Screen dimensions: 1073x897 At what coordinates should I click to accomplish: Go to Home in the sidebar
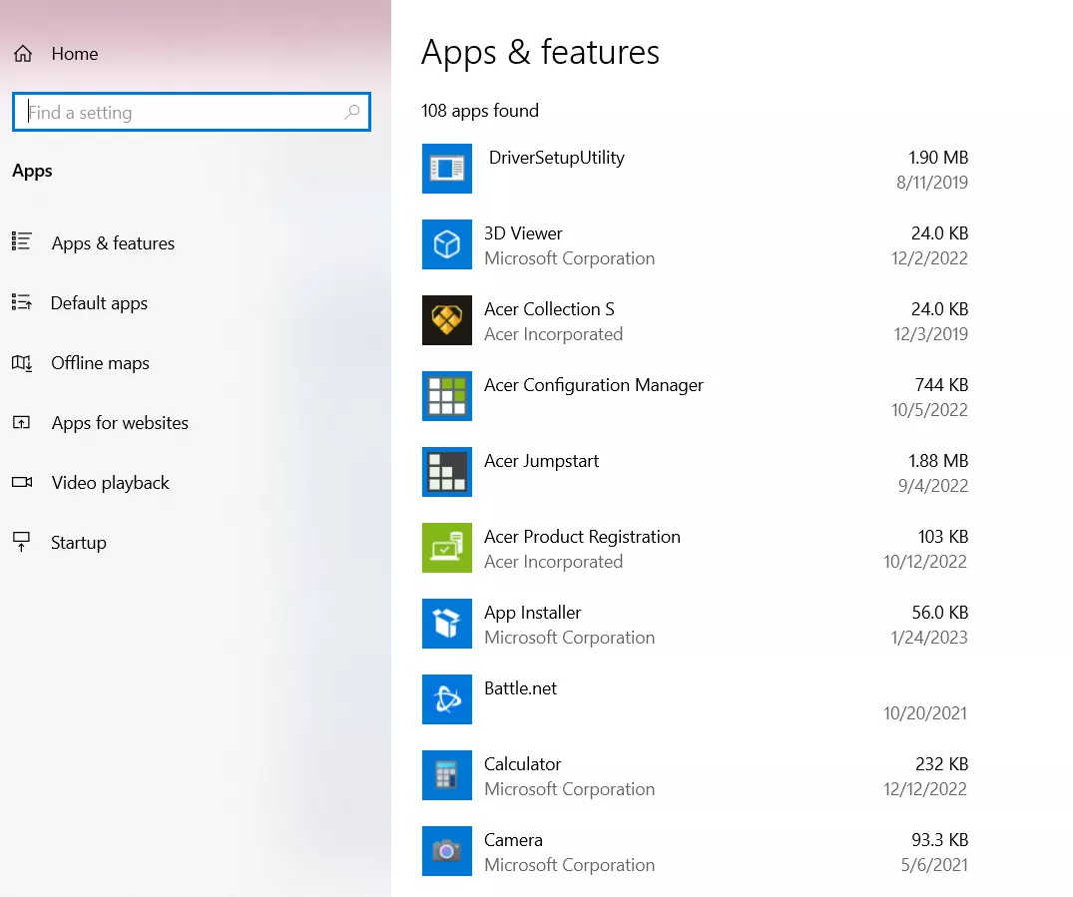coord(74,54)
